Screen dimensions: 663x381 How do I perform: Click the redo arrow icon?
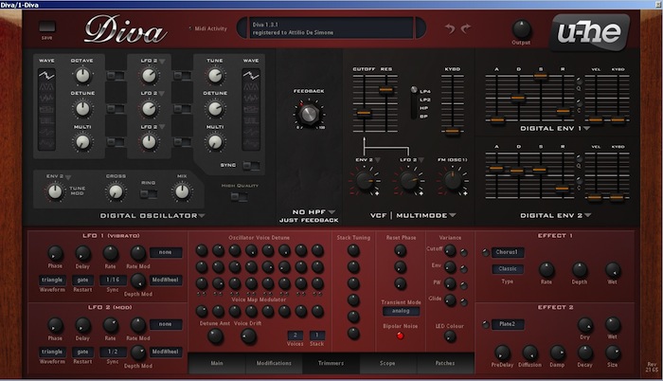(466, 28)
